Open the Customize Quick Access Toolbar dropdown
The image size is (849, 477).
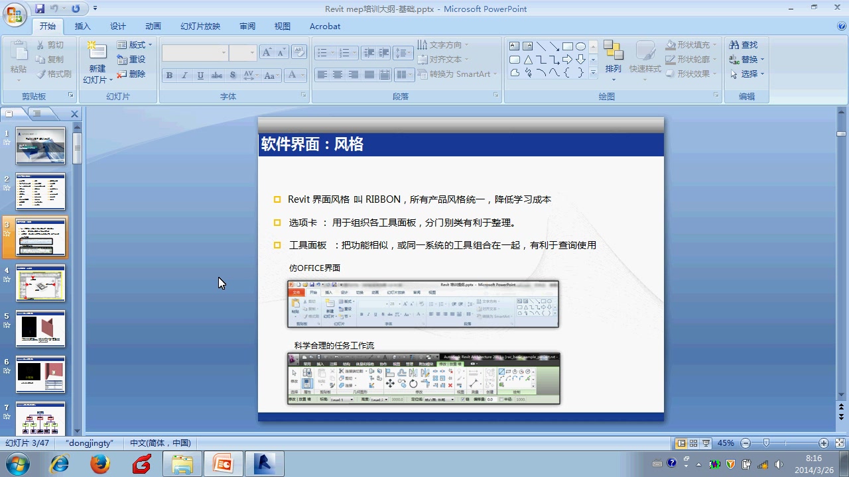tap(95, 9)
